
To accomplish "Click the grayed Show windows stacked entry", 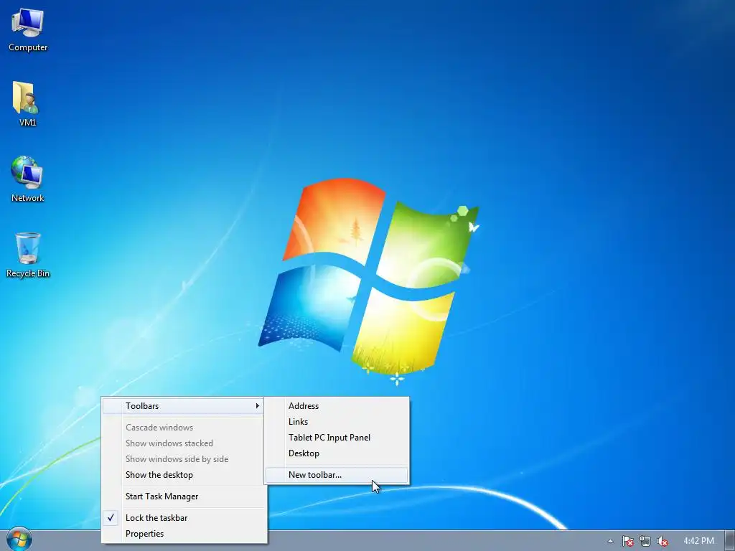I will 184,443.
